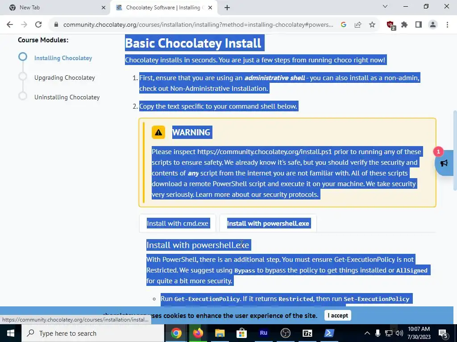The image size is (457, 342).
Task: Open OBS Studio from taskbar
Action: pos(285,333)
